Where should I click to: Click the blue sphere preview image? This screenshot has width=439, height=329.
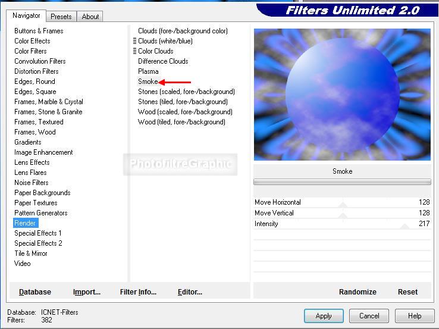(x=342, y=95)
